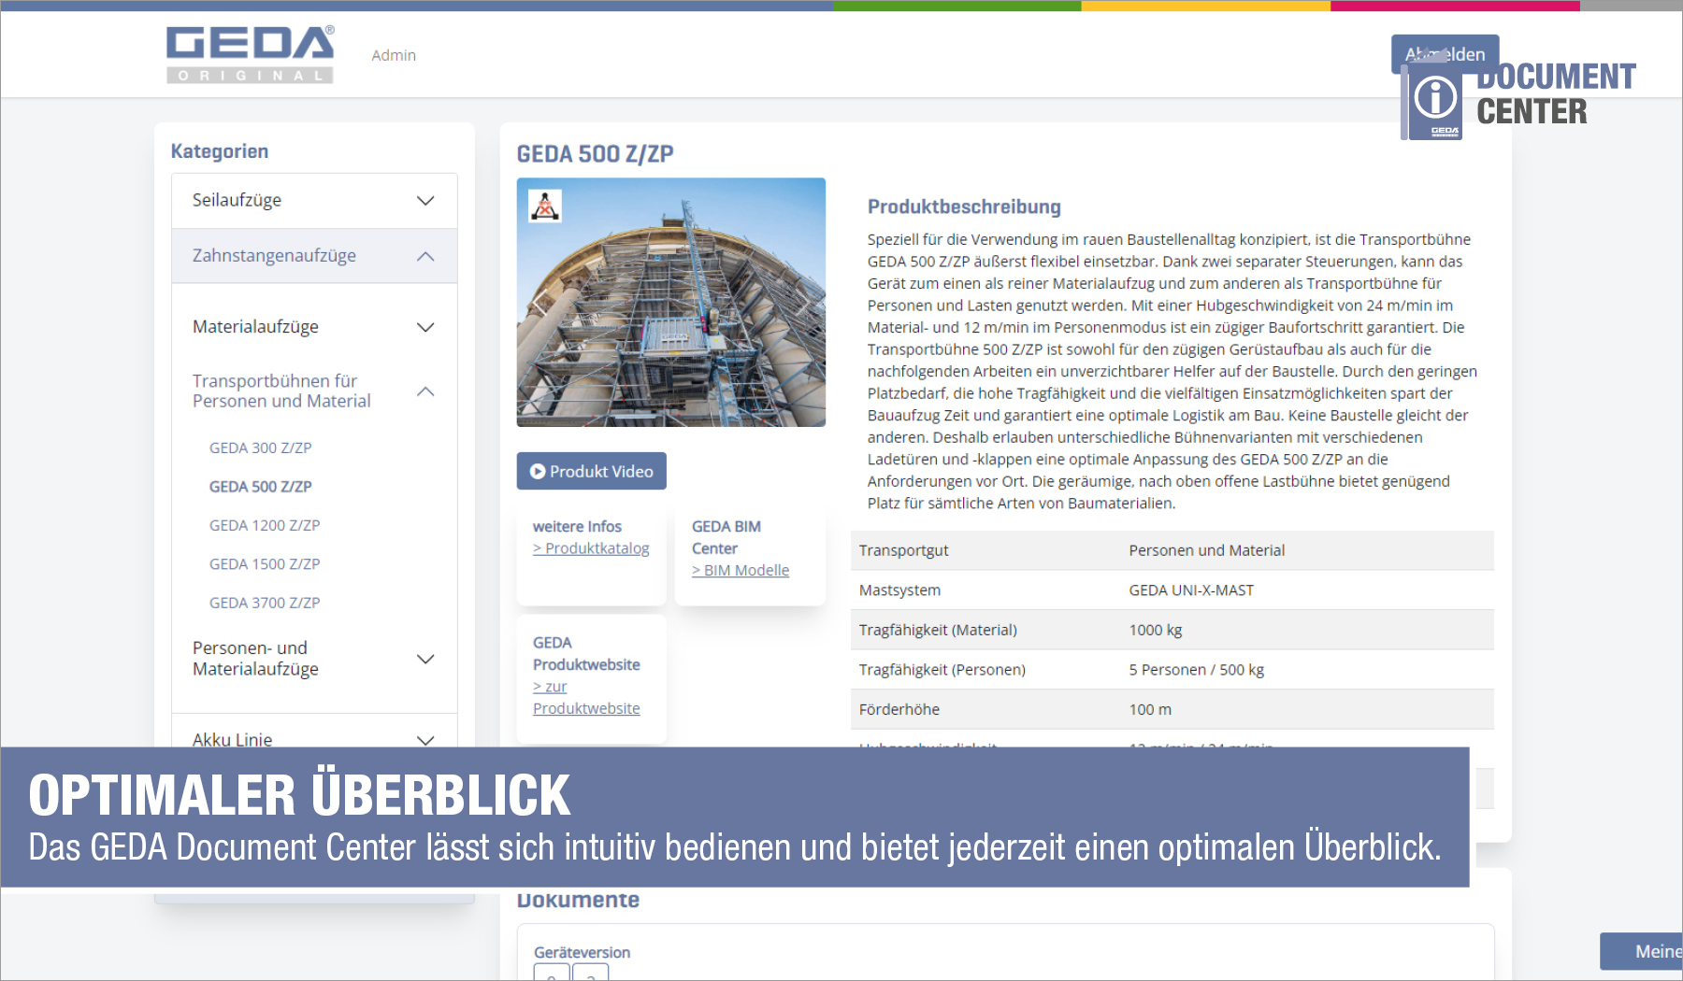Click the Kategorien heading

tap(220, 151)
